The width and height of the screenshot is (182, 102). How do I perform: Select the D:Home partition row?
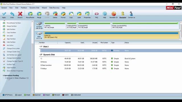coord(110,62)
